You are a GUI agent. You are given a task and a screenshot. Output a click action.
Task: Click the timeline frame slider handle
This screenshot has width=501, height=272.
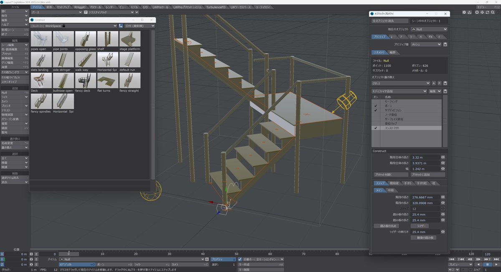coord(69,254)
